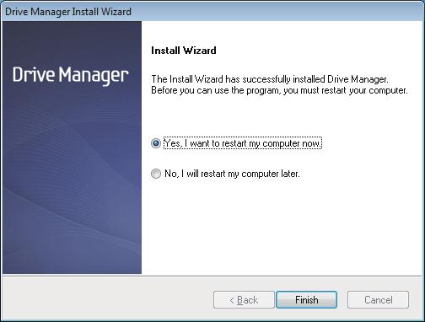This screenshot has height=322, width=425.
Task: Click the bold 'Install Wizard' heading
Action: click(x=184, y=51)
